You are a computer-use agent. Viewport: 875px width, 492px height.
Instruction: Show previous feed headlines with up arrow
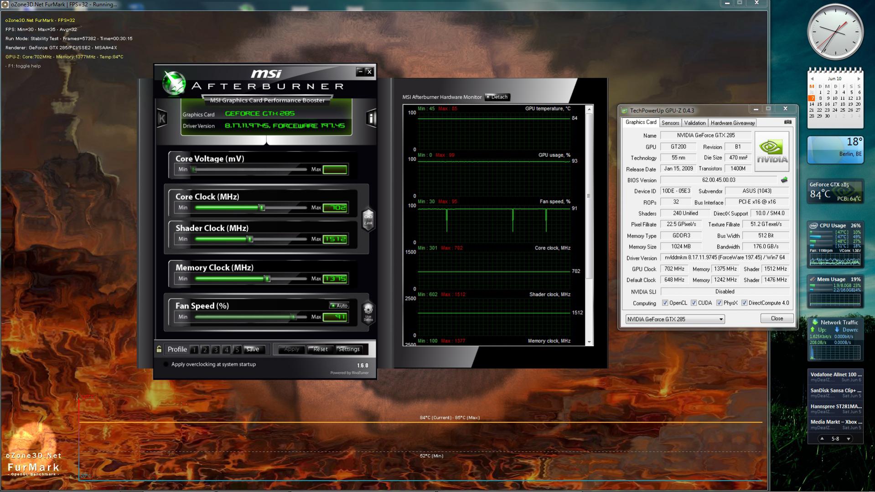822,439
